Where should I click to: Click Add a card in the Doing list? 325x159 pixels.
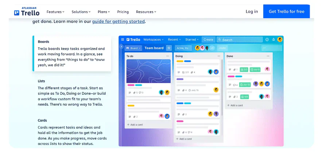pyautogui.click(x=184, y=139)
